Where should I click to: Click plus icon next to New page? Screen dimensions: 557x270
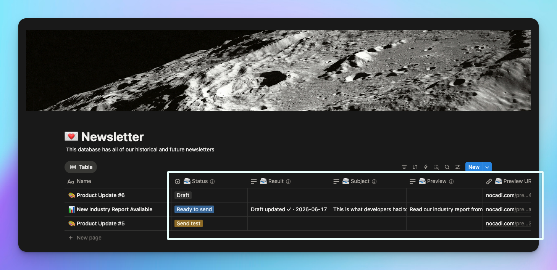(x=70, y=238)
